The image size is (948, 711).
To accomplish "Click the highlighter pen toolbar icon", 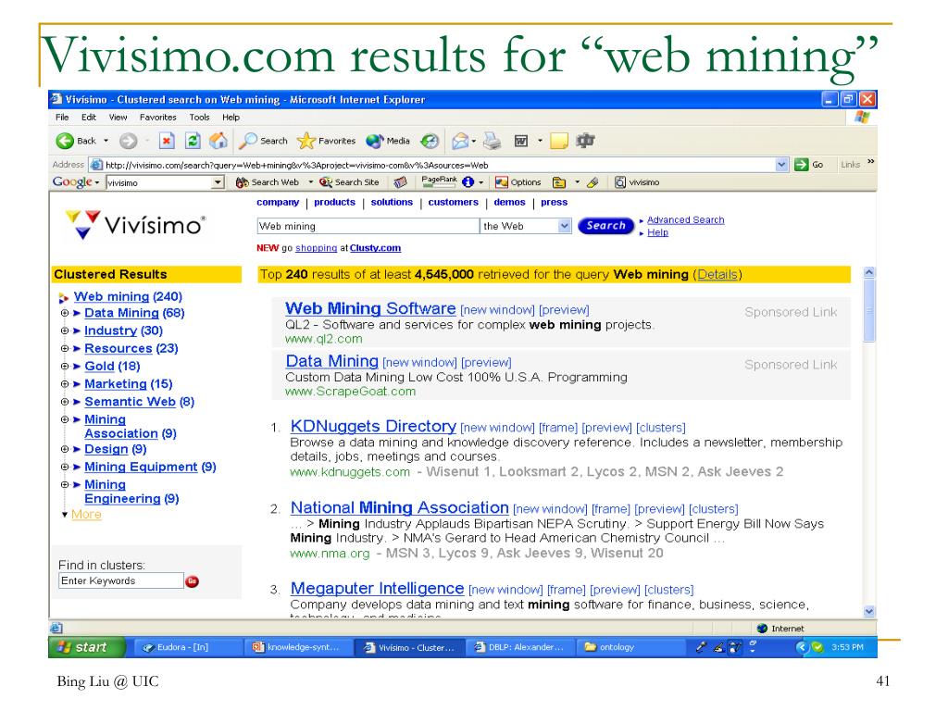I will pyautogui.click(x=592, y=182).
